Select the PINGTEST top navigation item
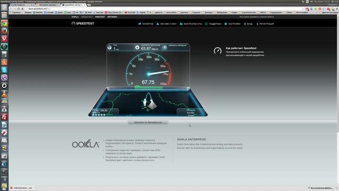The image size is (339, 191). pyautogui.click(x=100, y=17)
